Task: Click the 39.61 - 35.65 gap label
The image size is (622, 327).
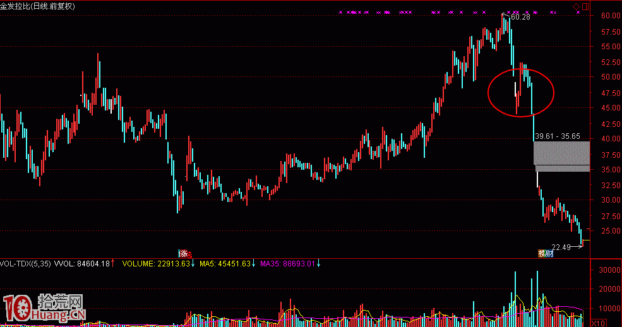Action: 558,136
